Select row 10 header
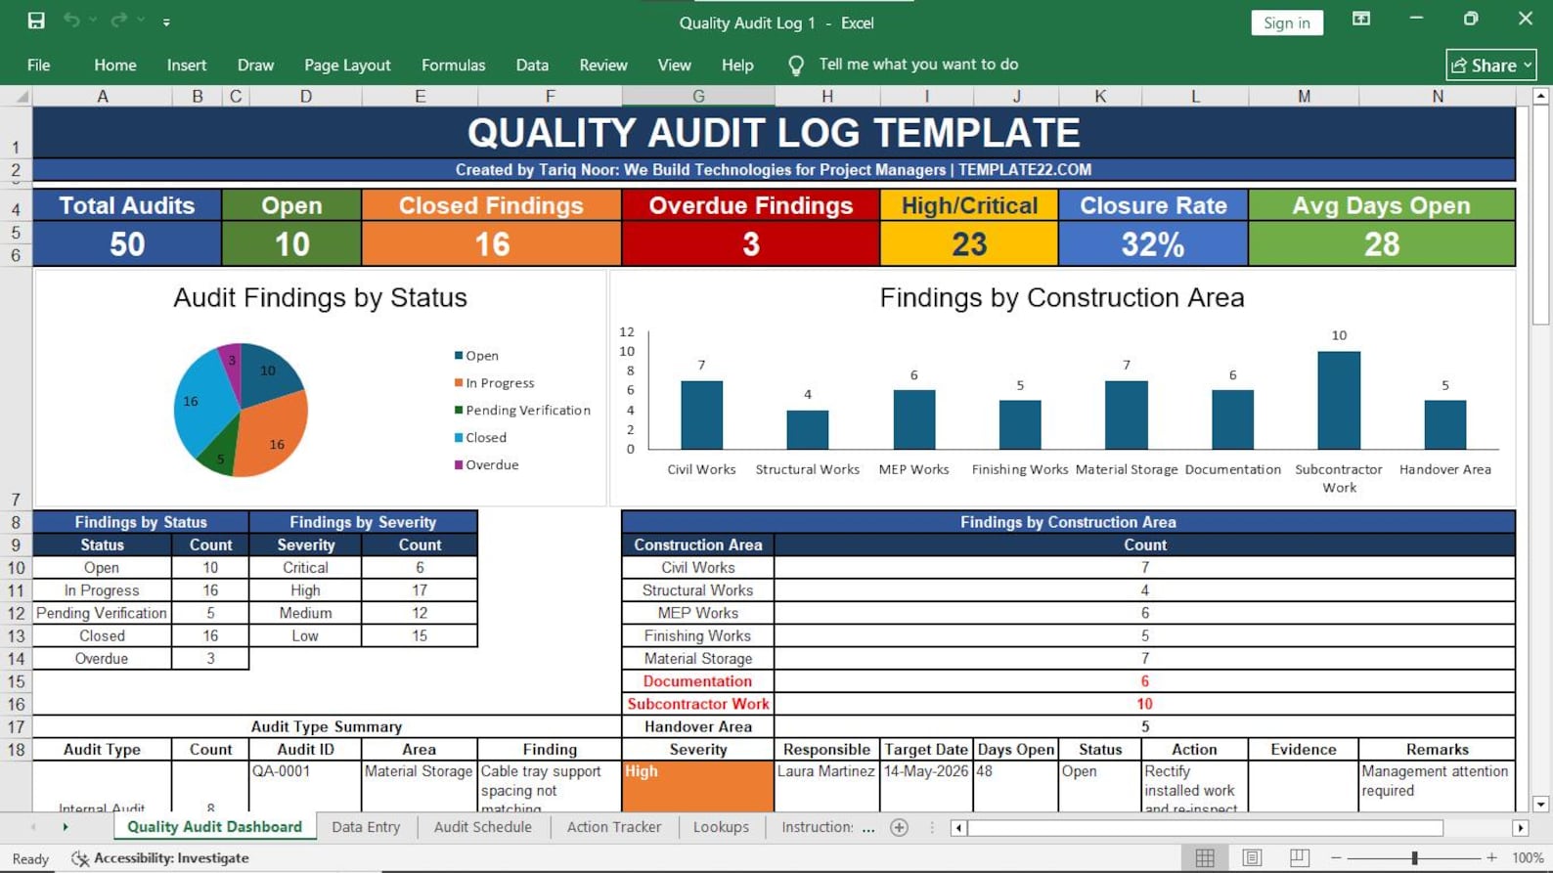Screen dimensions: 1553x873 coord(16,568)
